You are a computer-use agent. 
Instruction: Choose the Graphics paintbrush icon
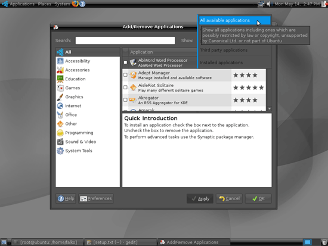pos(60,96)
